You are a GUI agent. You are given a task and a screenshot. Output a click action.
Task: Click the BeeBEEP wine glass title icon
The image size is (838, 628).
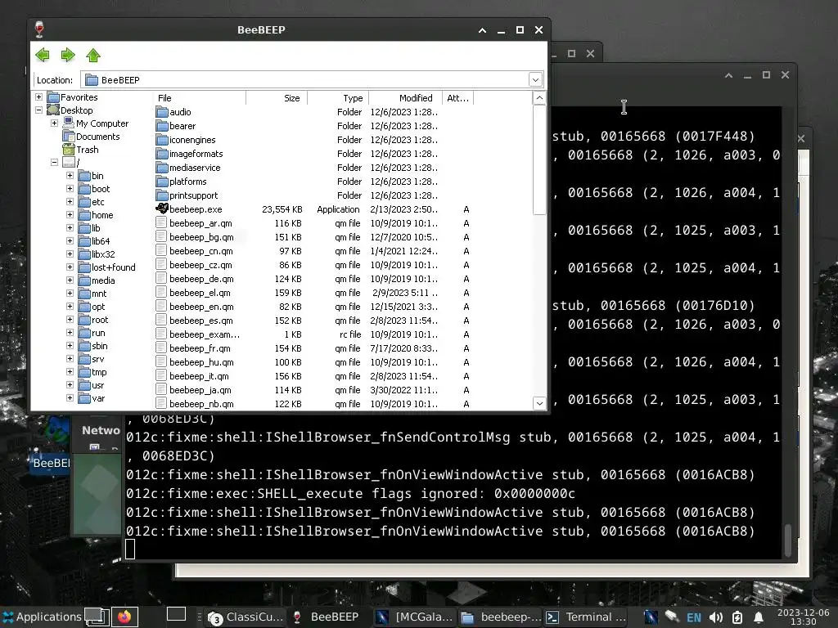(x=39, y=29)
